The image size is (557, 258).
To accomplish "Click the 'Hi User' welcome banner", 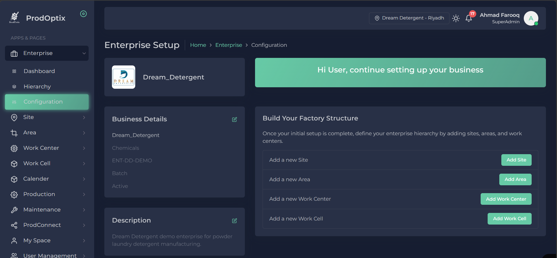I will [400, 72].
